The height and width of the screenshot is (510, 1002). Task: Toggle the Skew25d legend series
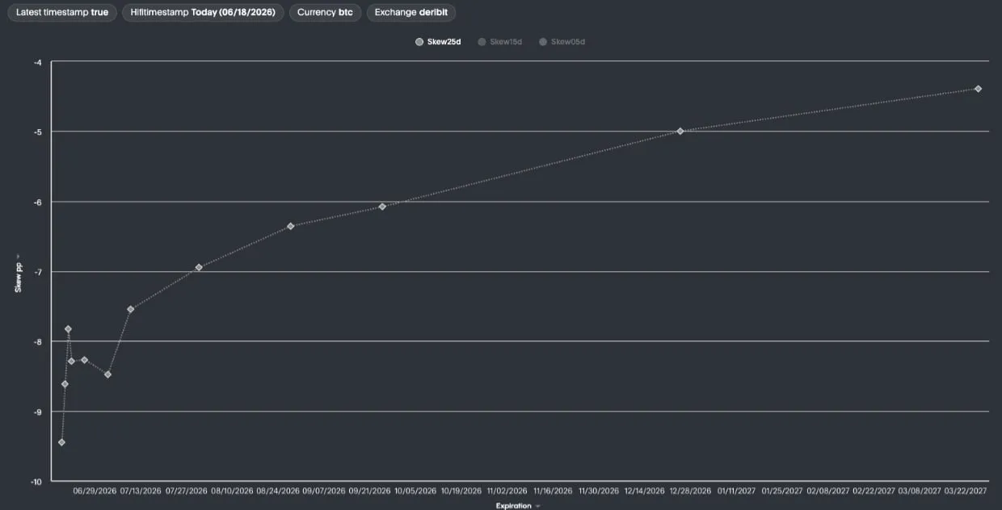(x=438, y=42)
